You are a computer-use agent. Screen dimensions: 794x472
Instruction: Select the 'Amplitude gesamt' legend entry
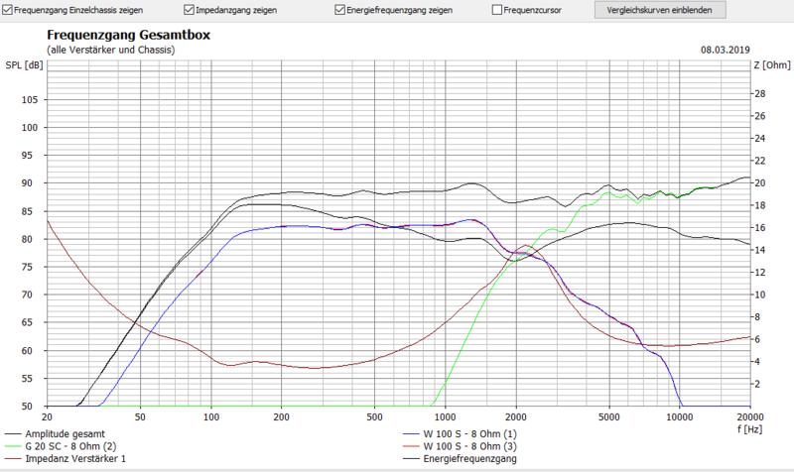[x=66, y=433]
